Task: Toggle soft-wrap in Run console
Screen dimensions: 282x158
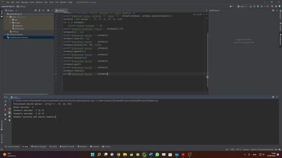Action: click(10, 109)
